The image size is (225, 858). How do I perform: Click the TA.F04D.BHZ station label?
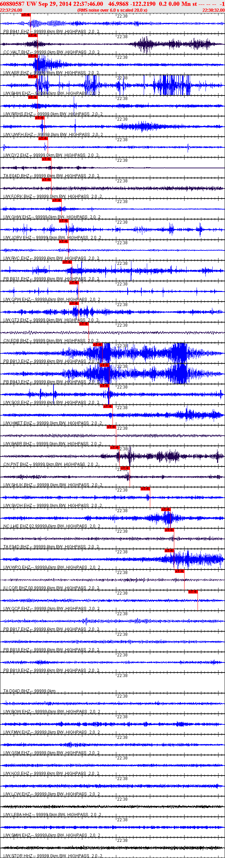[x=16, y=547]
